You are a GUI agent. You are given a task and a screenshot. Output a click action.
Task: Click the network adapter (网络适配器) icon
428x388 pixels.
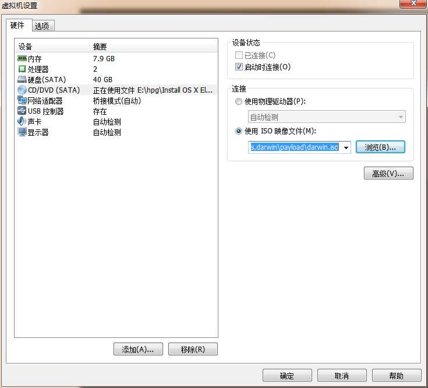click(x=22, y=100)
